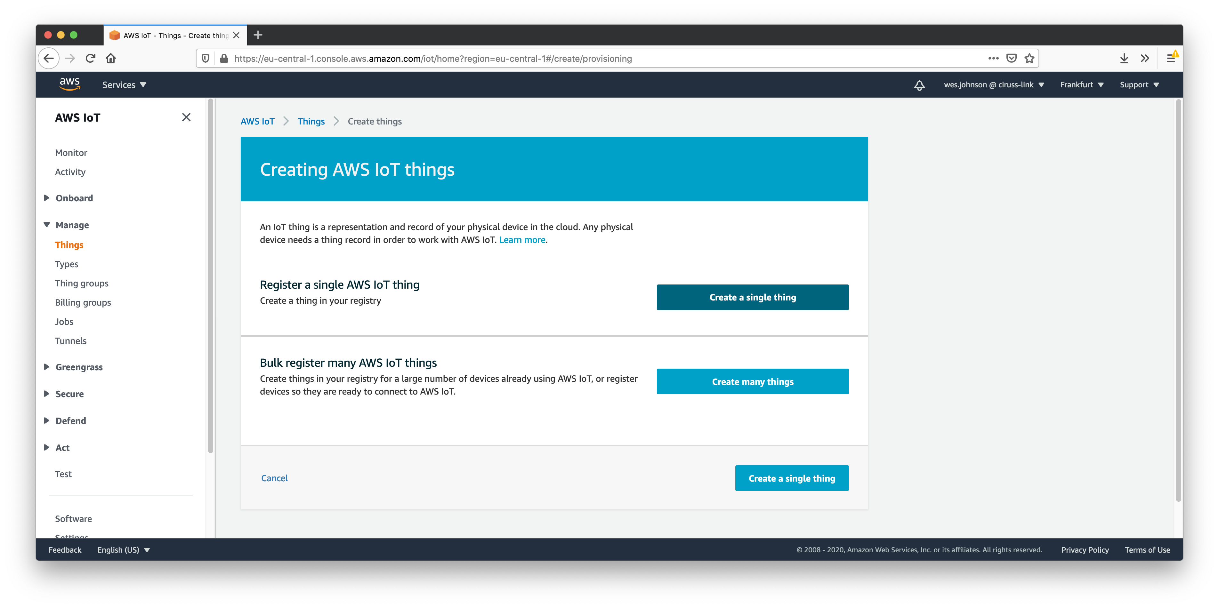Click the Create many things button

pyautogui.click(x=752, y=382)
